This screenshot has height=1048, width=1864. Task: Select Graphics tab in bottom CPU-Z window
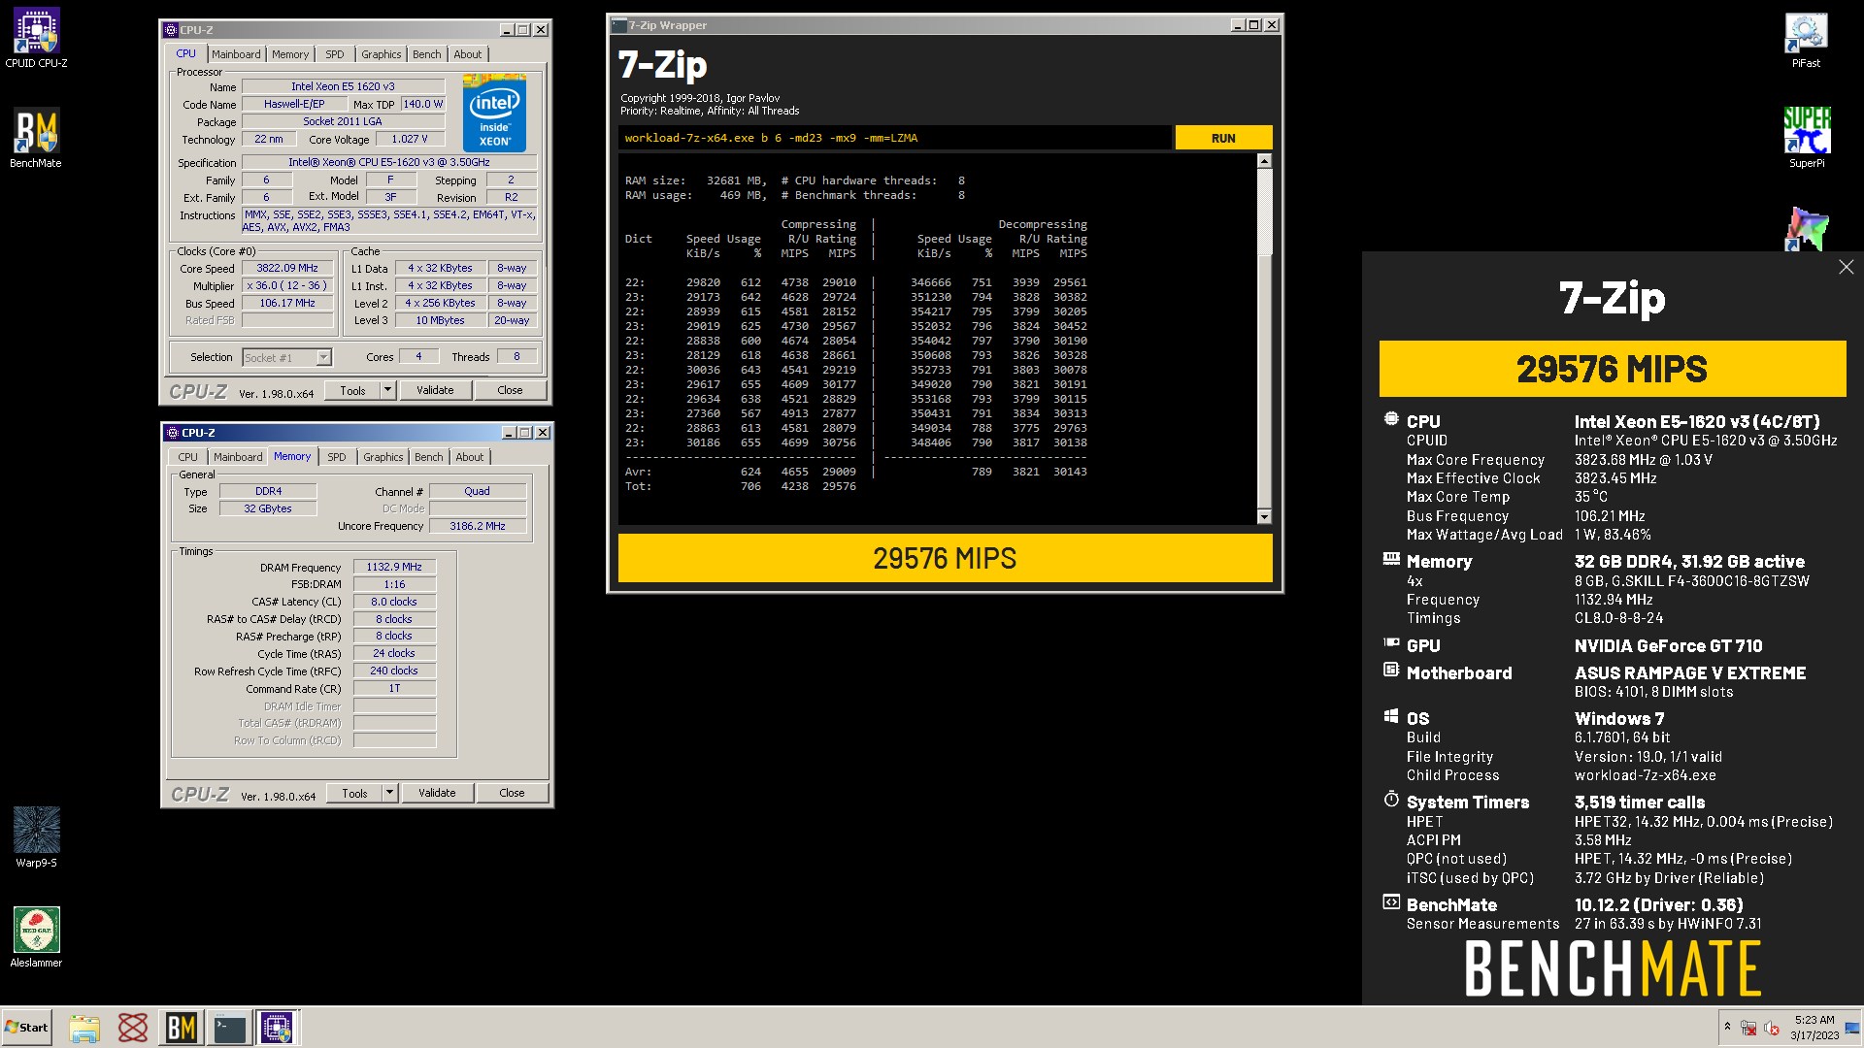(383, 457)
